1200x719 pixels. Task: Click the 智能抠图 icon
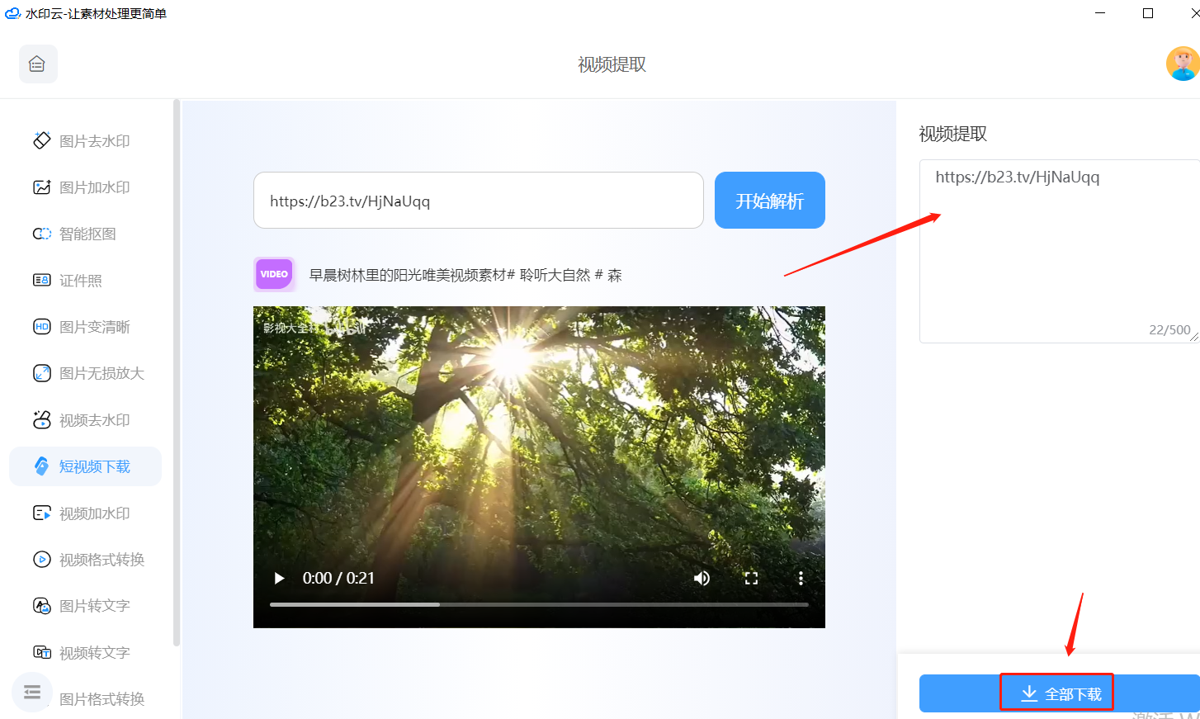(42, 234)
